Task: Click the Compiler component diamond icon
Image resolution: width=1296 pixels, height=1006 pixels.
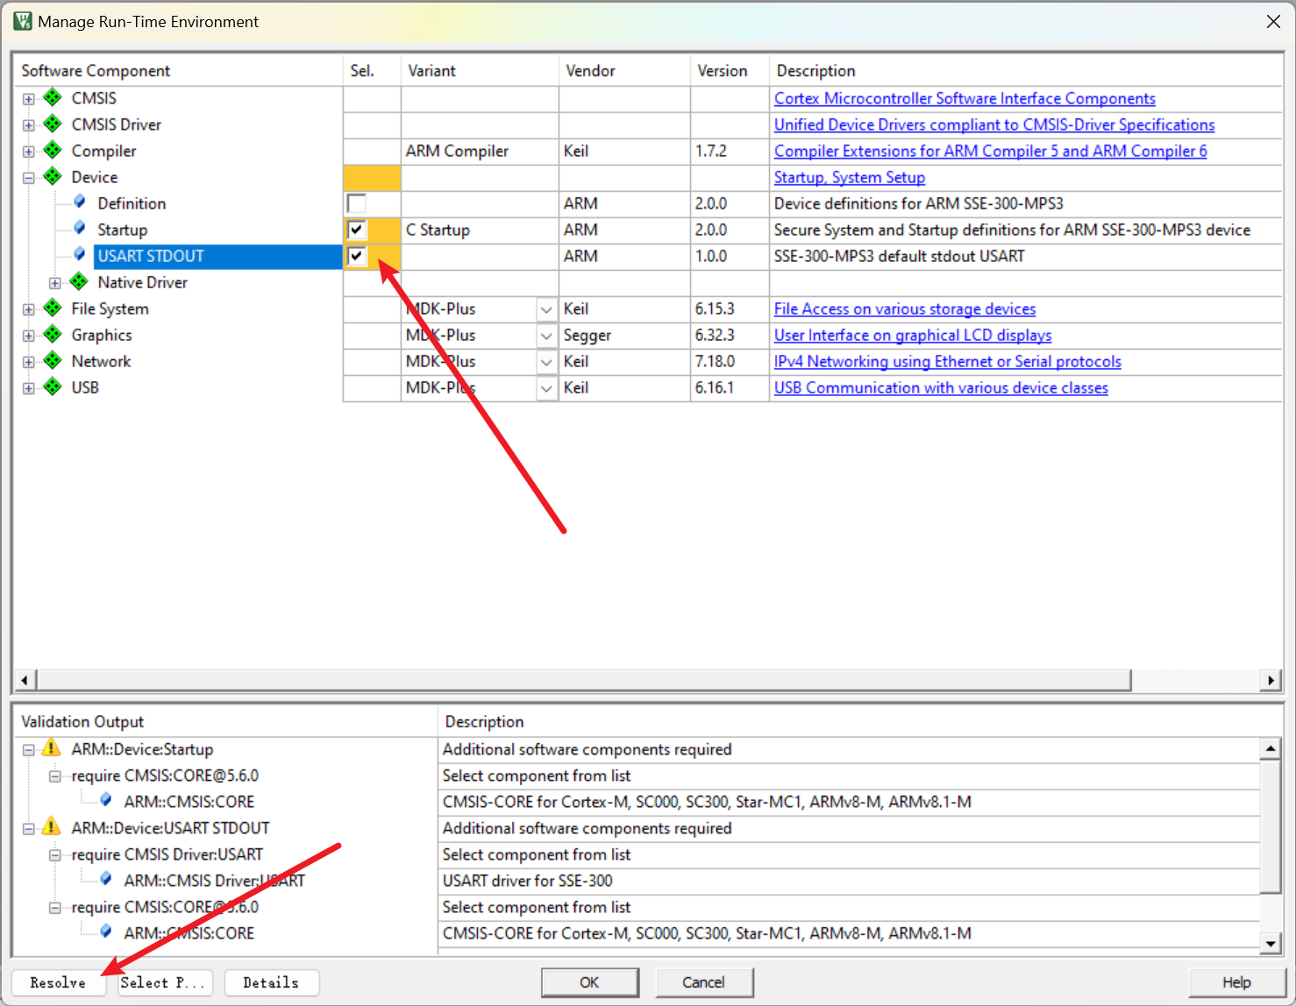Action: (53, 150)
